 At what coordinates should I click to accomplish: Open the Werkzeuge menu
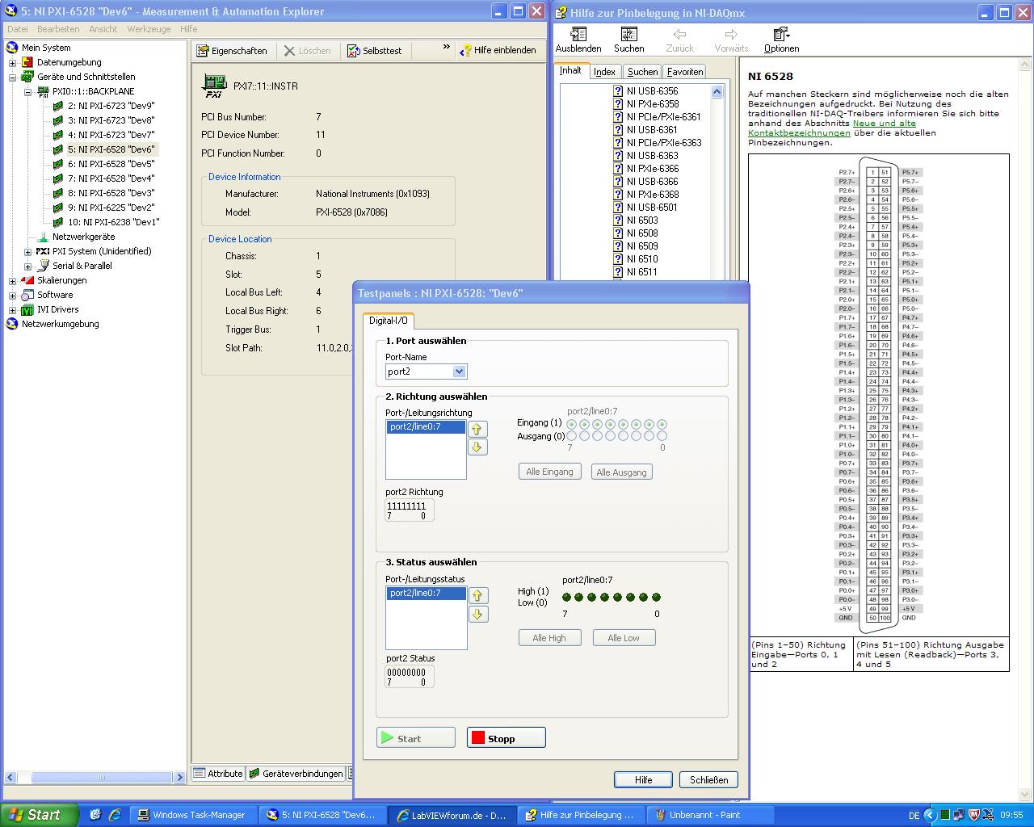[x=149, y=29]
